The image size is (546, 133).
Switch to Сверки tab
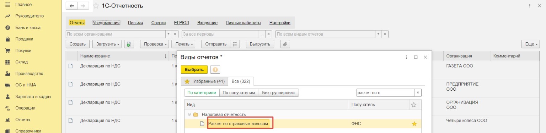tap(159, 23)
